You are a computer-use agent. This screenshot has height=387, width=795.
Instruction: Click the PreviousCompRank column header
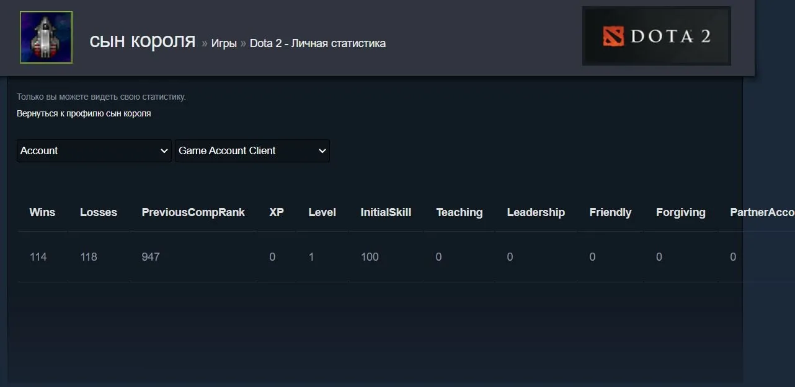pyautogui.click(x=193, y=212)
